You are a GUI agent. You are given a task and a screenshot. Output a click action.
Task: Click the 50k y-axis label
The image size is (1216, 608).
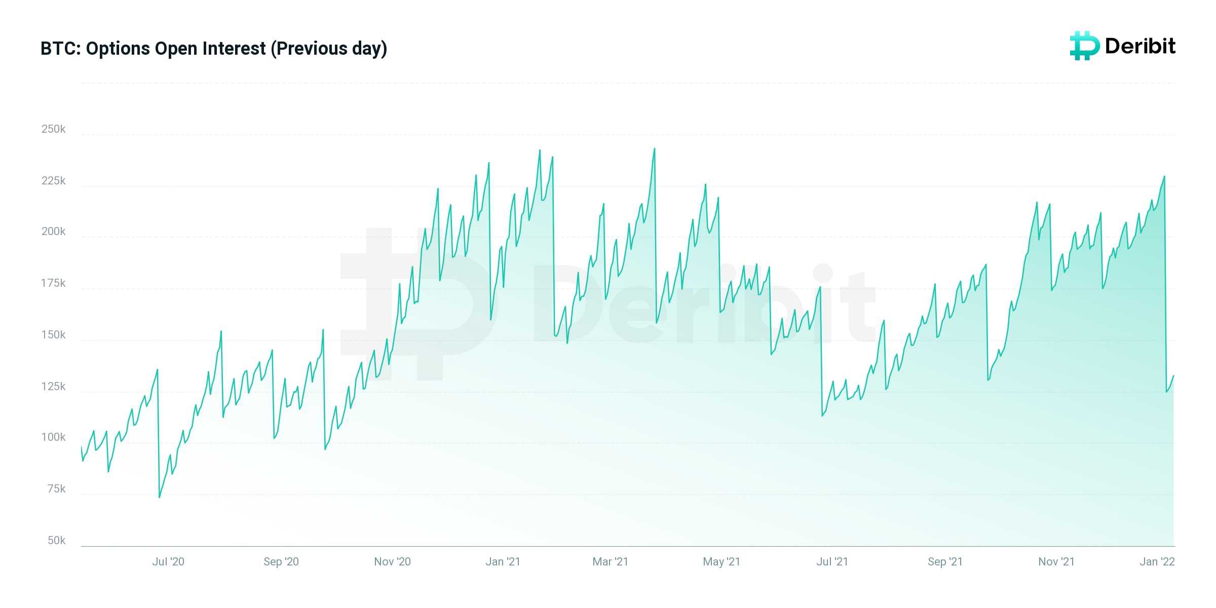point(57,541)
